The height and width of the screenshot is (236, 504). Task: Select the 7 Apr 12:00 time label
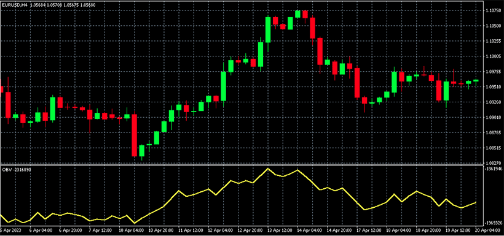(100, 230)
